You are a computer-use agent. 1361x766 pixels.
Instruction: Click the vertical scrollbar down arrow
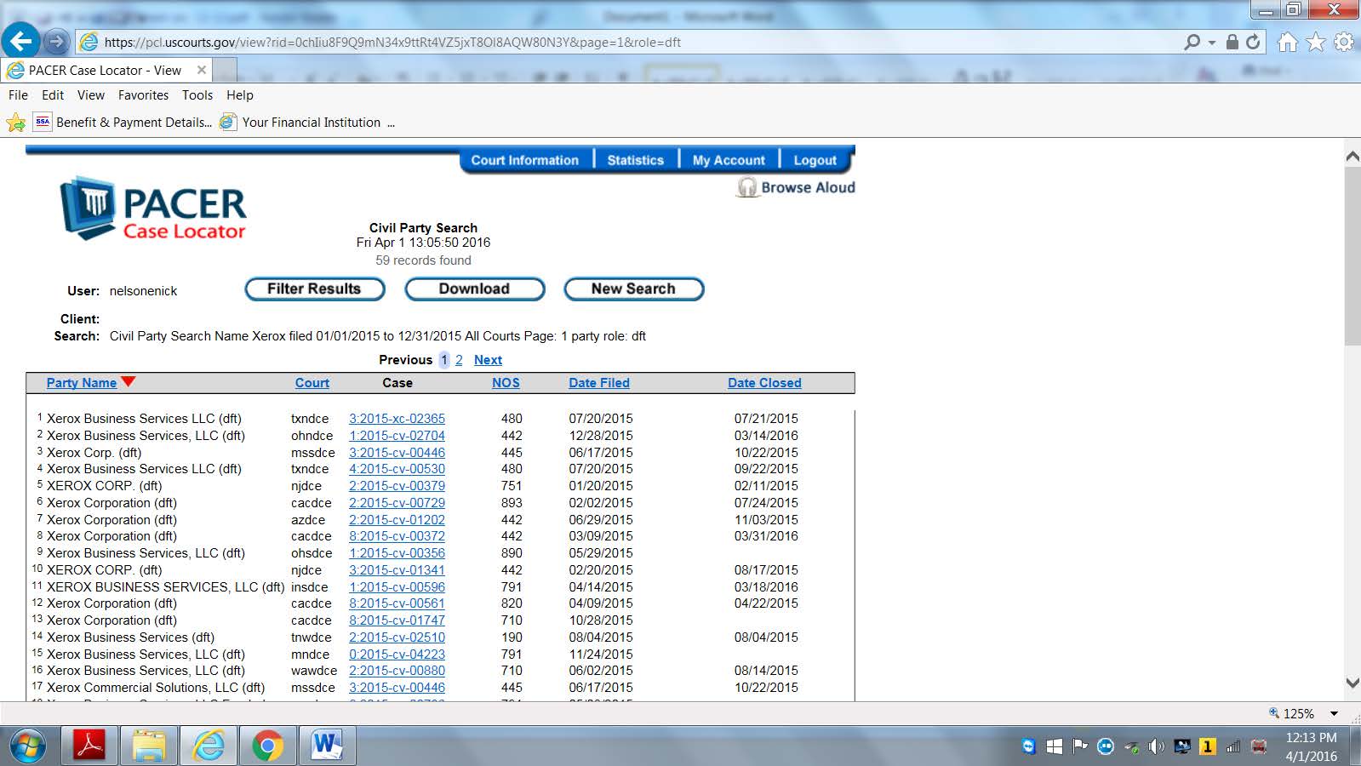coord(1352,683)
